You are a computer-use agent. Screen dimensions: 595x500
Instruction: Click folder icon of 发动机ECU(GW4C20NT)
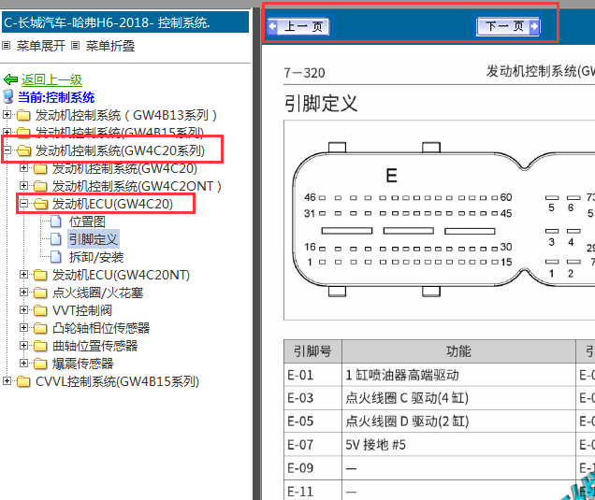(40, 275)
